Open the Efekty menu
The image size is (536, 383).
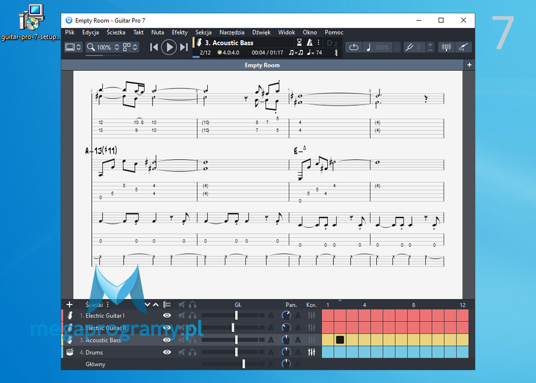point(180,32)
